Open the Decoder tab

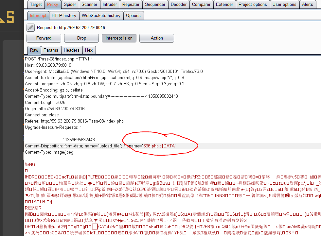tap(179, 5)
